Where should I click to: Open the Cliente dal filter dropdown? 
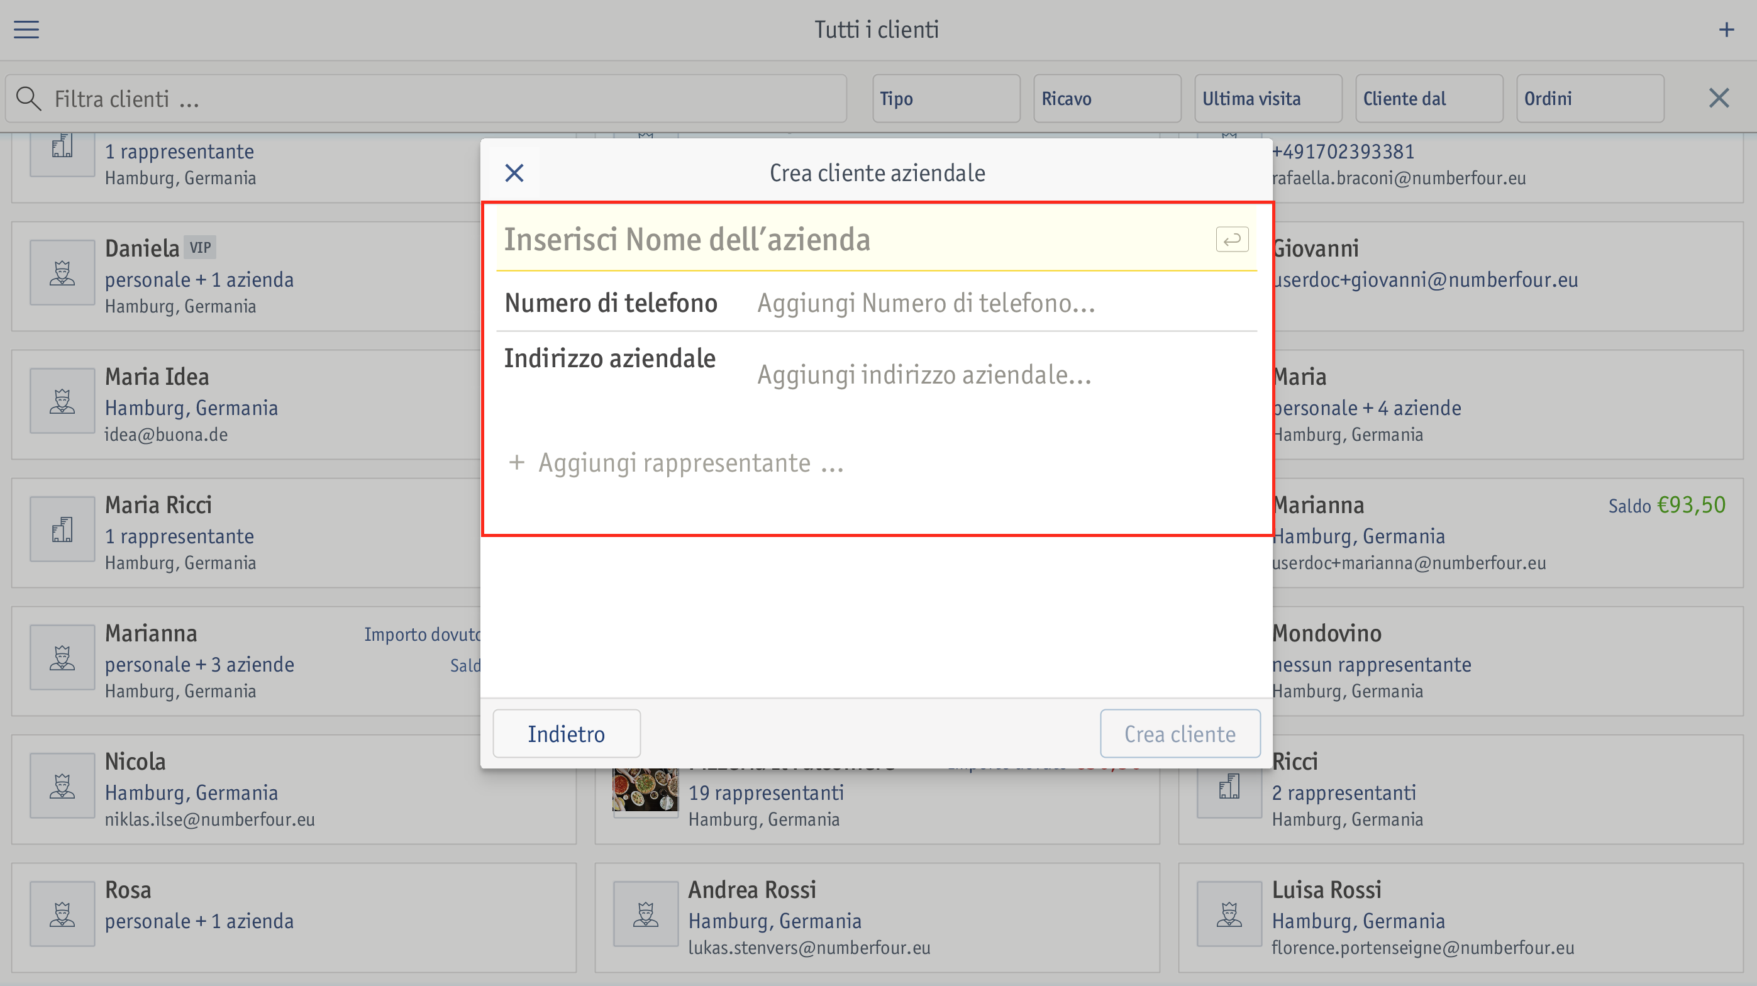click(x=1429, y=98)
